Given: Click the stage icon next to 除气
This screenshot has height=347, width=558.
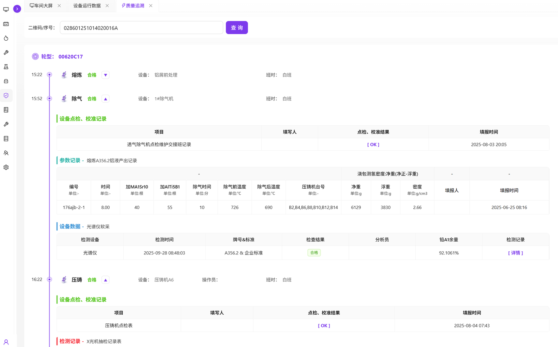Looking at the screenshot, I should (64, 99).
